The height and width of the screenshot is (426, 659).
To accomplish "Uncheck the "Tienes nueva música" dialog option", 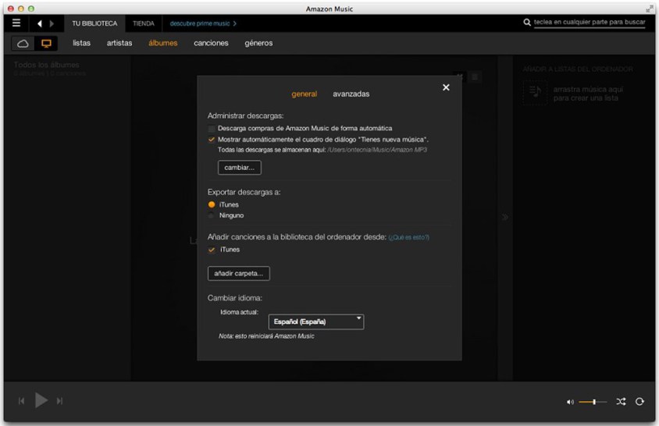I will [x=212, y=139].
